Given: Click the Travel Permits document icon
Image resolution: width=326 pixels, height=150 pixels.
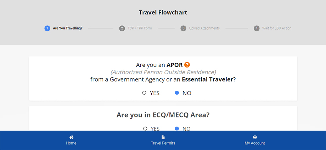Looking at the screenshot, I should coord(163,137).
